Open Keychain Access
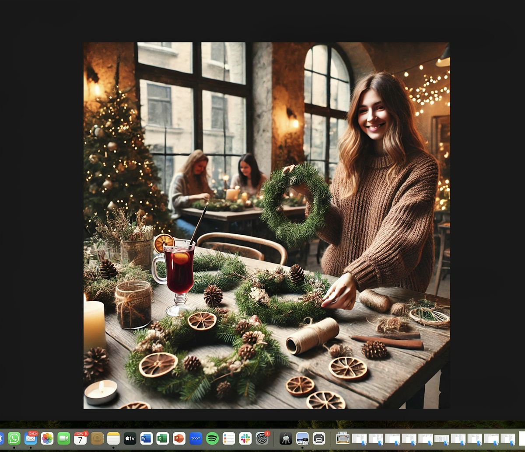Image resolution: width=525 pixels, height=452 pixels. [285, 439]
